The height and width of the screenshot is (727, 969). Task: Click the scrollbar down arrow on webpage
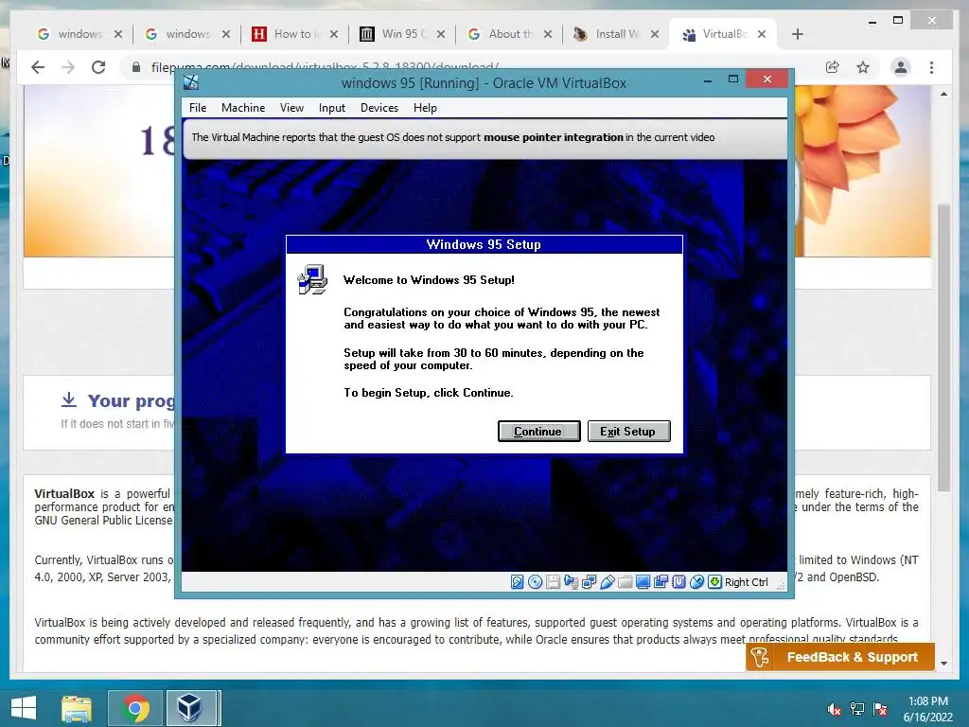point(943,664)
